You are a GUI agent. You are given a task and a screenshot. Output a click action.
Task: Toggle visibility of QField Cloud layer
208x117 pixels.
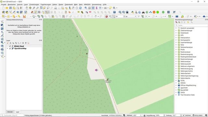[10, 46]
